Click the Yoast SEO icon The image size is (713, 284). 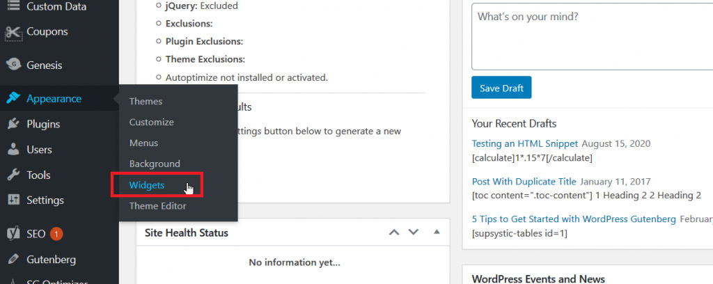[x=13, y=234]
